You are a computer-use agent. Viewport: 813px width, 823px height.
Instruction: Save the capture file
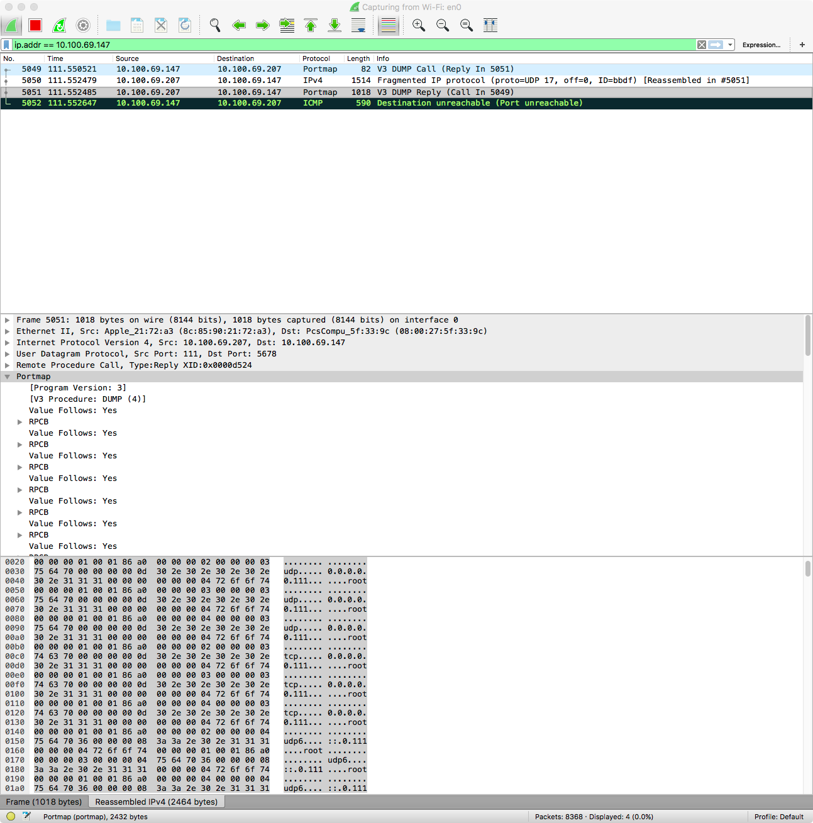point(137,26)
